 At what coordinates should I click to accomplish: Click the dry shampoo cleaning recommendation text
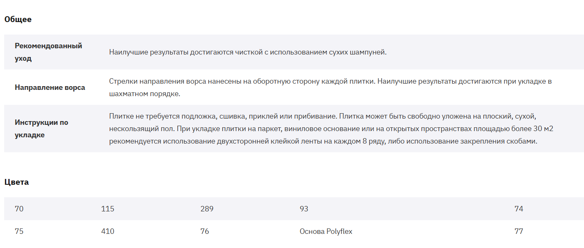point(248,52)
